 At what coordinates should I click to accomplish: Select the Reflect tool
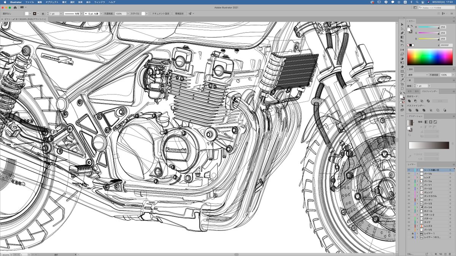point(402,50)
